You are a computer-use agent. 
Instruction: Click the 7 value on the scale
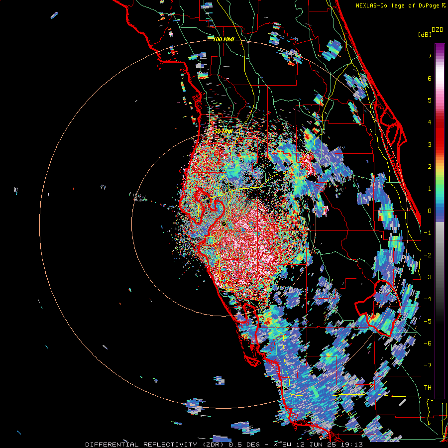point(430,56)
